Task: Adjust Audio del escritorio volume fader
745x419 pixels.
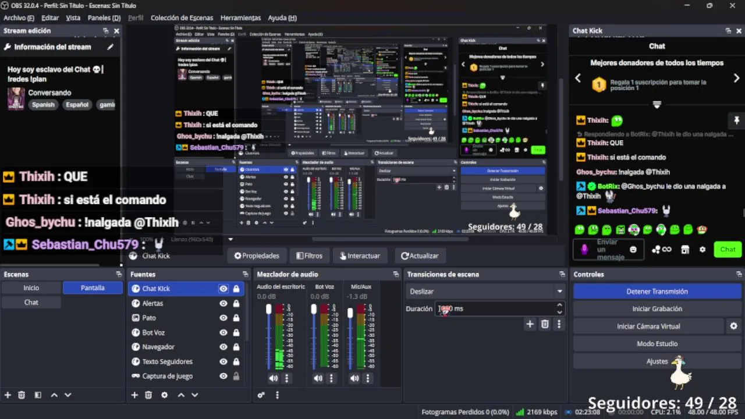Action: pyautogui.click(x=268, y=309)
